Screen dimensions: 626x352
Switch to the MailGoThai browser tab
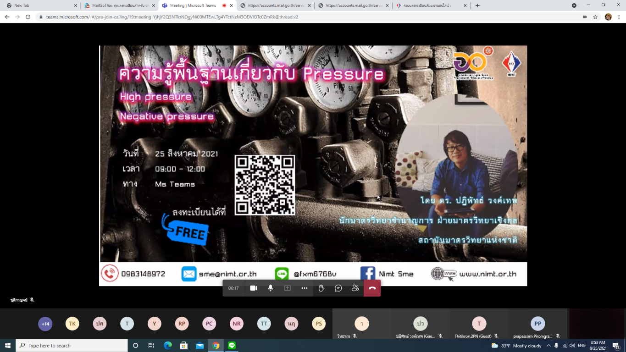click(118, 5)
